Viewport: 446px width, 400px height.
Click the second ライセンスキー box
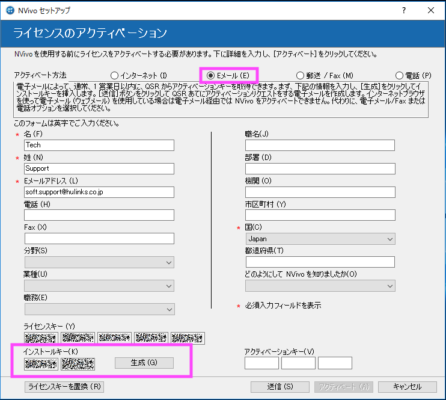(x=78, y=338)
